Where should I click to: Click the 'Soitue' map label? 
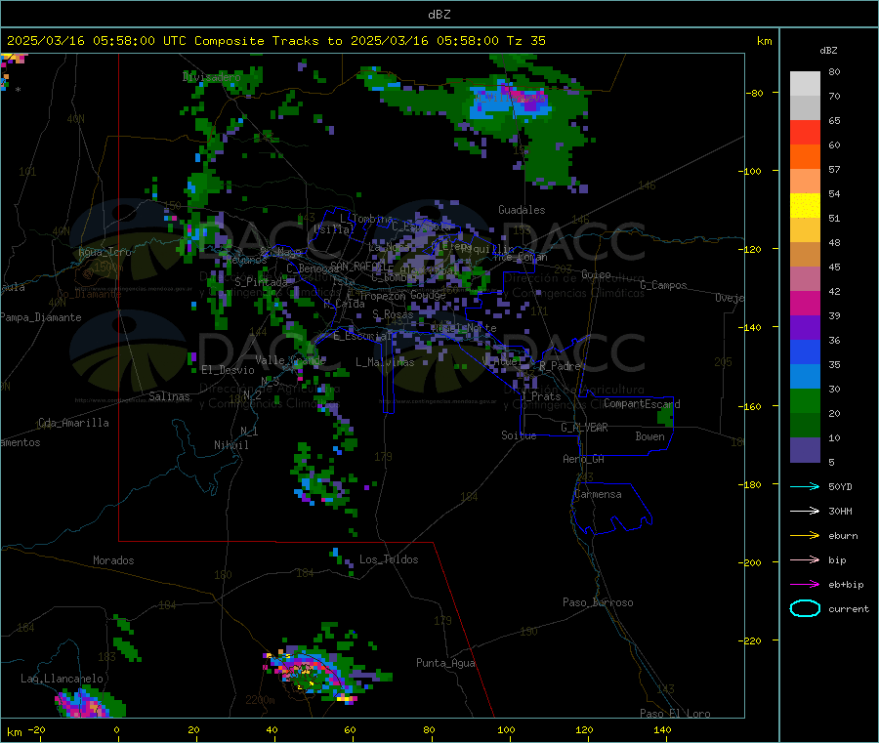pos(519,435)
